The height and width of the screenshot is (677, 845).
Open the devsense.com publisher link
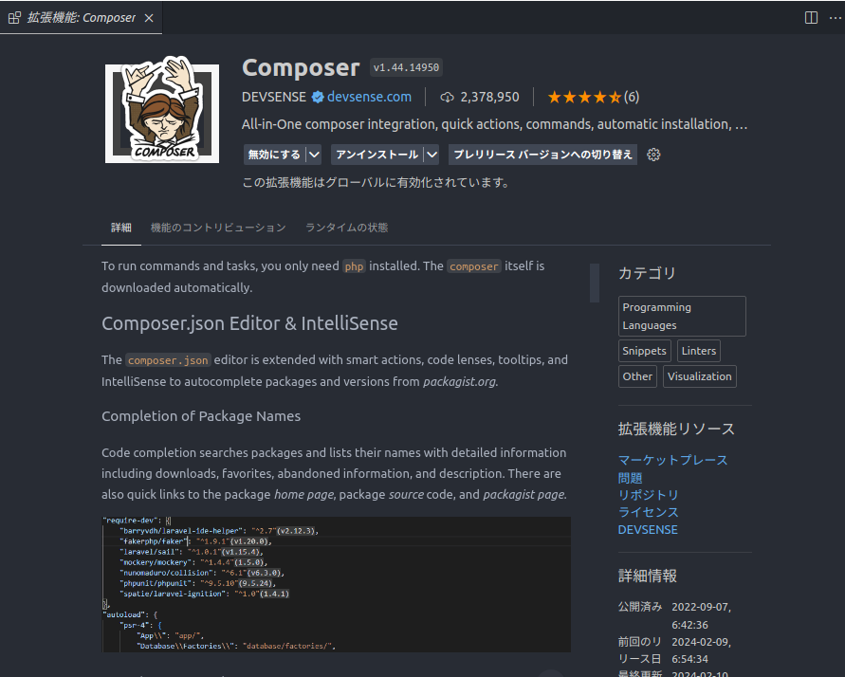pyautogui.click(x=369, y=97)
